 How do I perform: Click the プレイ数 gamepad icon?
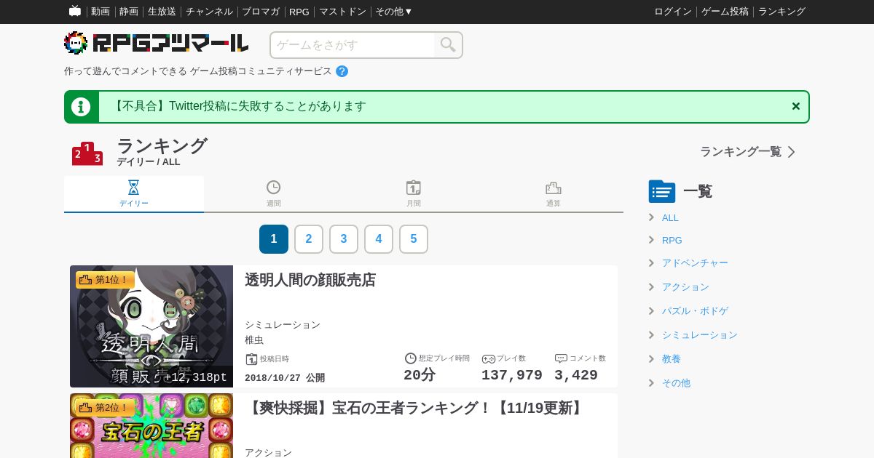coord(489,358)
